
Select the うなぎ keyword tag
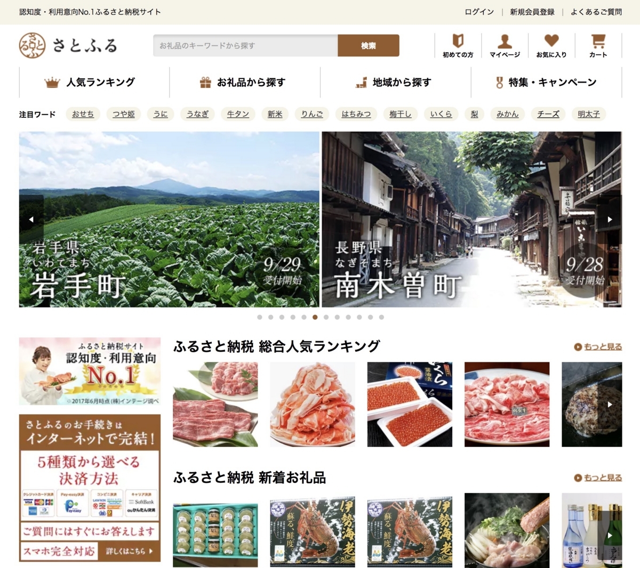(197, 114)
